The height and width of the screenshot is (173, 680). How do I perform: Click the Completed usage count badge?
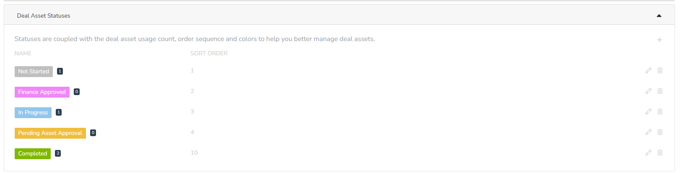tap(58, 153)
